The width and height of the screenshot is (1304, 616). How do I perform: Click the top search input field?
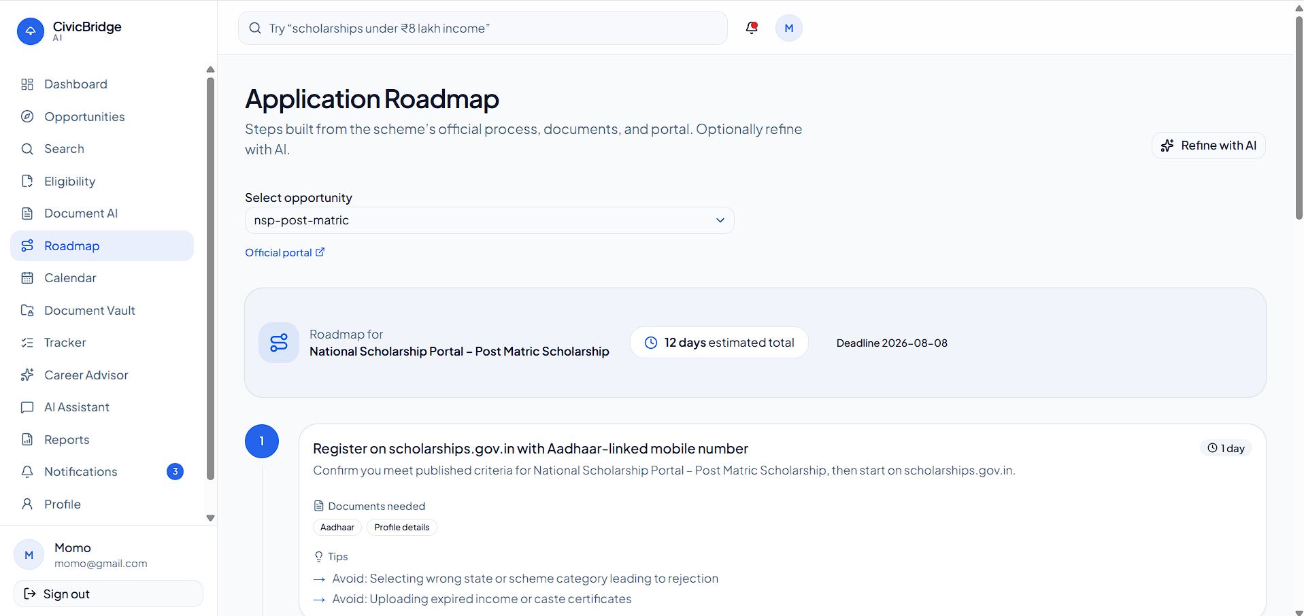483,28
